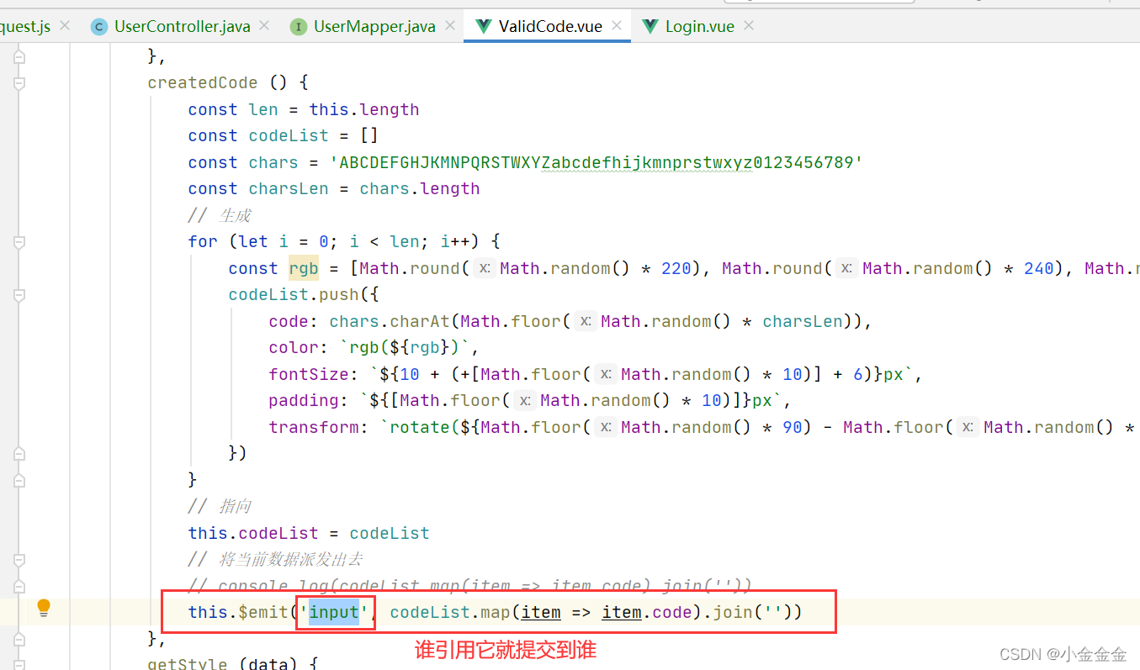1140x670 pixels.
Task: Click '.join('')' at end of the emit line
Action: [750, 612]
